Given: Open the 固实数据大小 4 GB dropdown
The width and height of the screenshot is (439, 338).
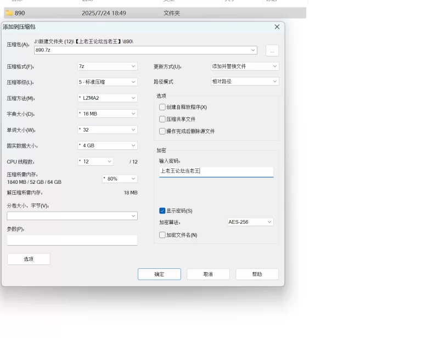Looking at the screenshot, I should (x=108, y=145).
